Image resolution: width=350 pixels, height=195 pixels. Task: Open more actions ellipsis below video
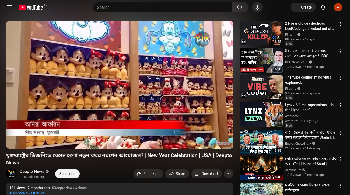(229, 174)
